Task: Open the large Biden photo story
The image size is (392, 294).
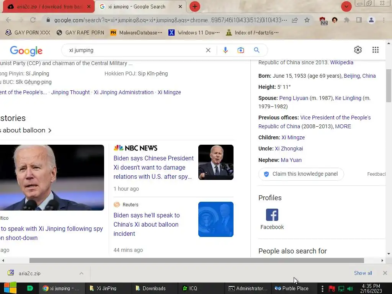Action: [x=52, y=178]
